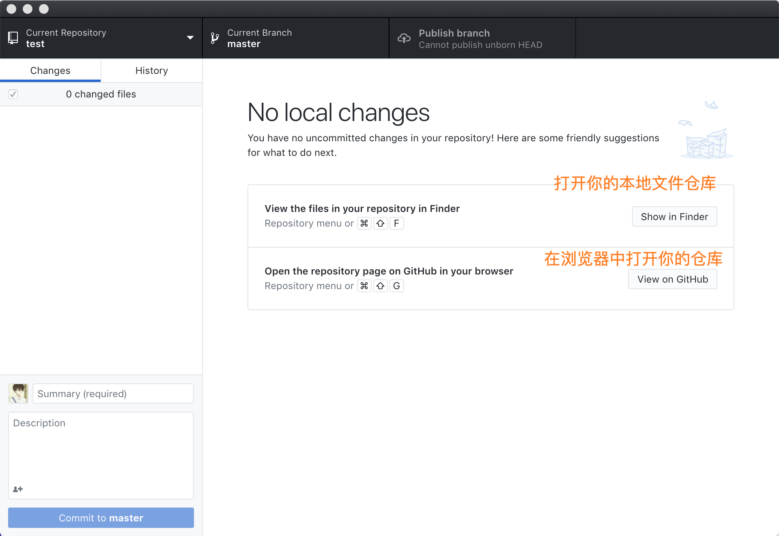Focus the Summary (required) input field
Image resolution: width=779 pixels, height=536 pixels.
113,393
